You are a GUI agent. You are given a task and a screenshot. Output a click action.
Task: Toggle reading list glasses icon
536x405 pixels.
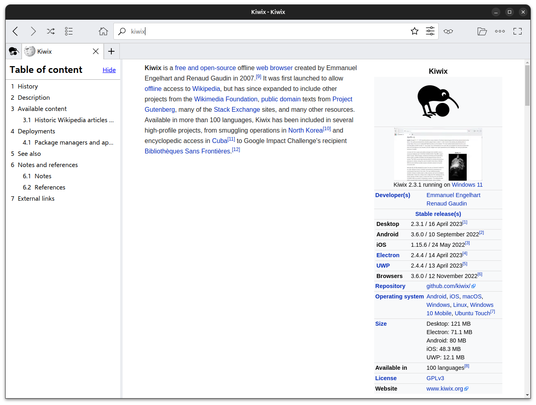coord(448,31)
